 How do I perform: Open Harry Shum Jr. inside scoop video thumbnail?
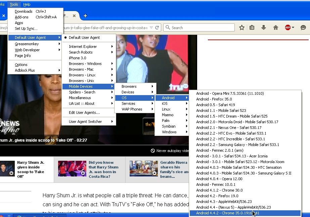[x=7, y=168]
